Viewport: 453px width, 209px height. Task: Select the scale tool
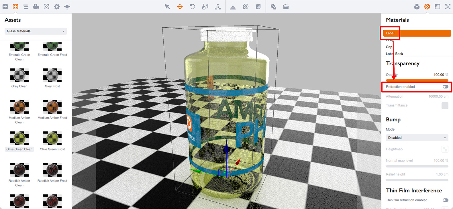[x=205, y=7]
